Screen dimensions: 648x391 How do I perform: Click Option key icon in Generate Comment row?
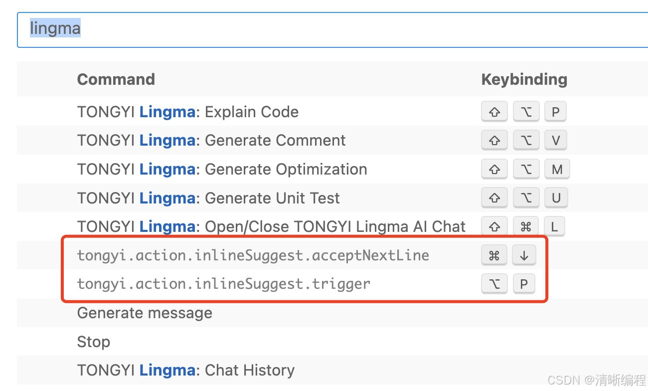[526, 141]
